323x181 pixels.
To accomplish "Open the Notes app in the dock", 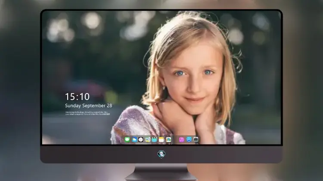I will (x=161, y=139).
